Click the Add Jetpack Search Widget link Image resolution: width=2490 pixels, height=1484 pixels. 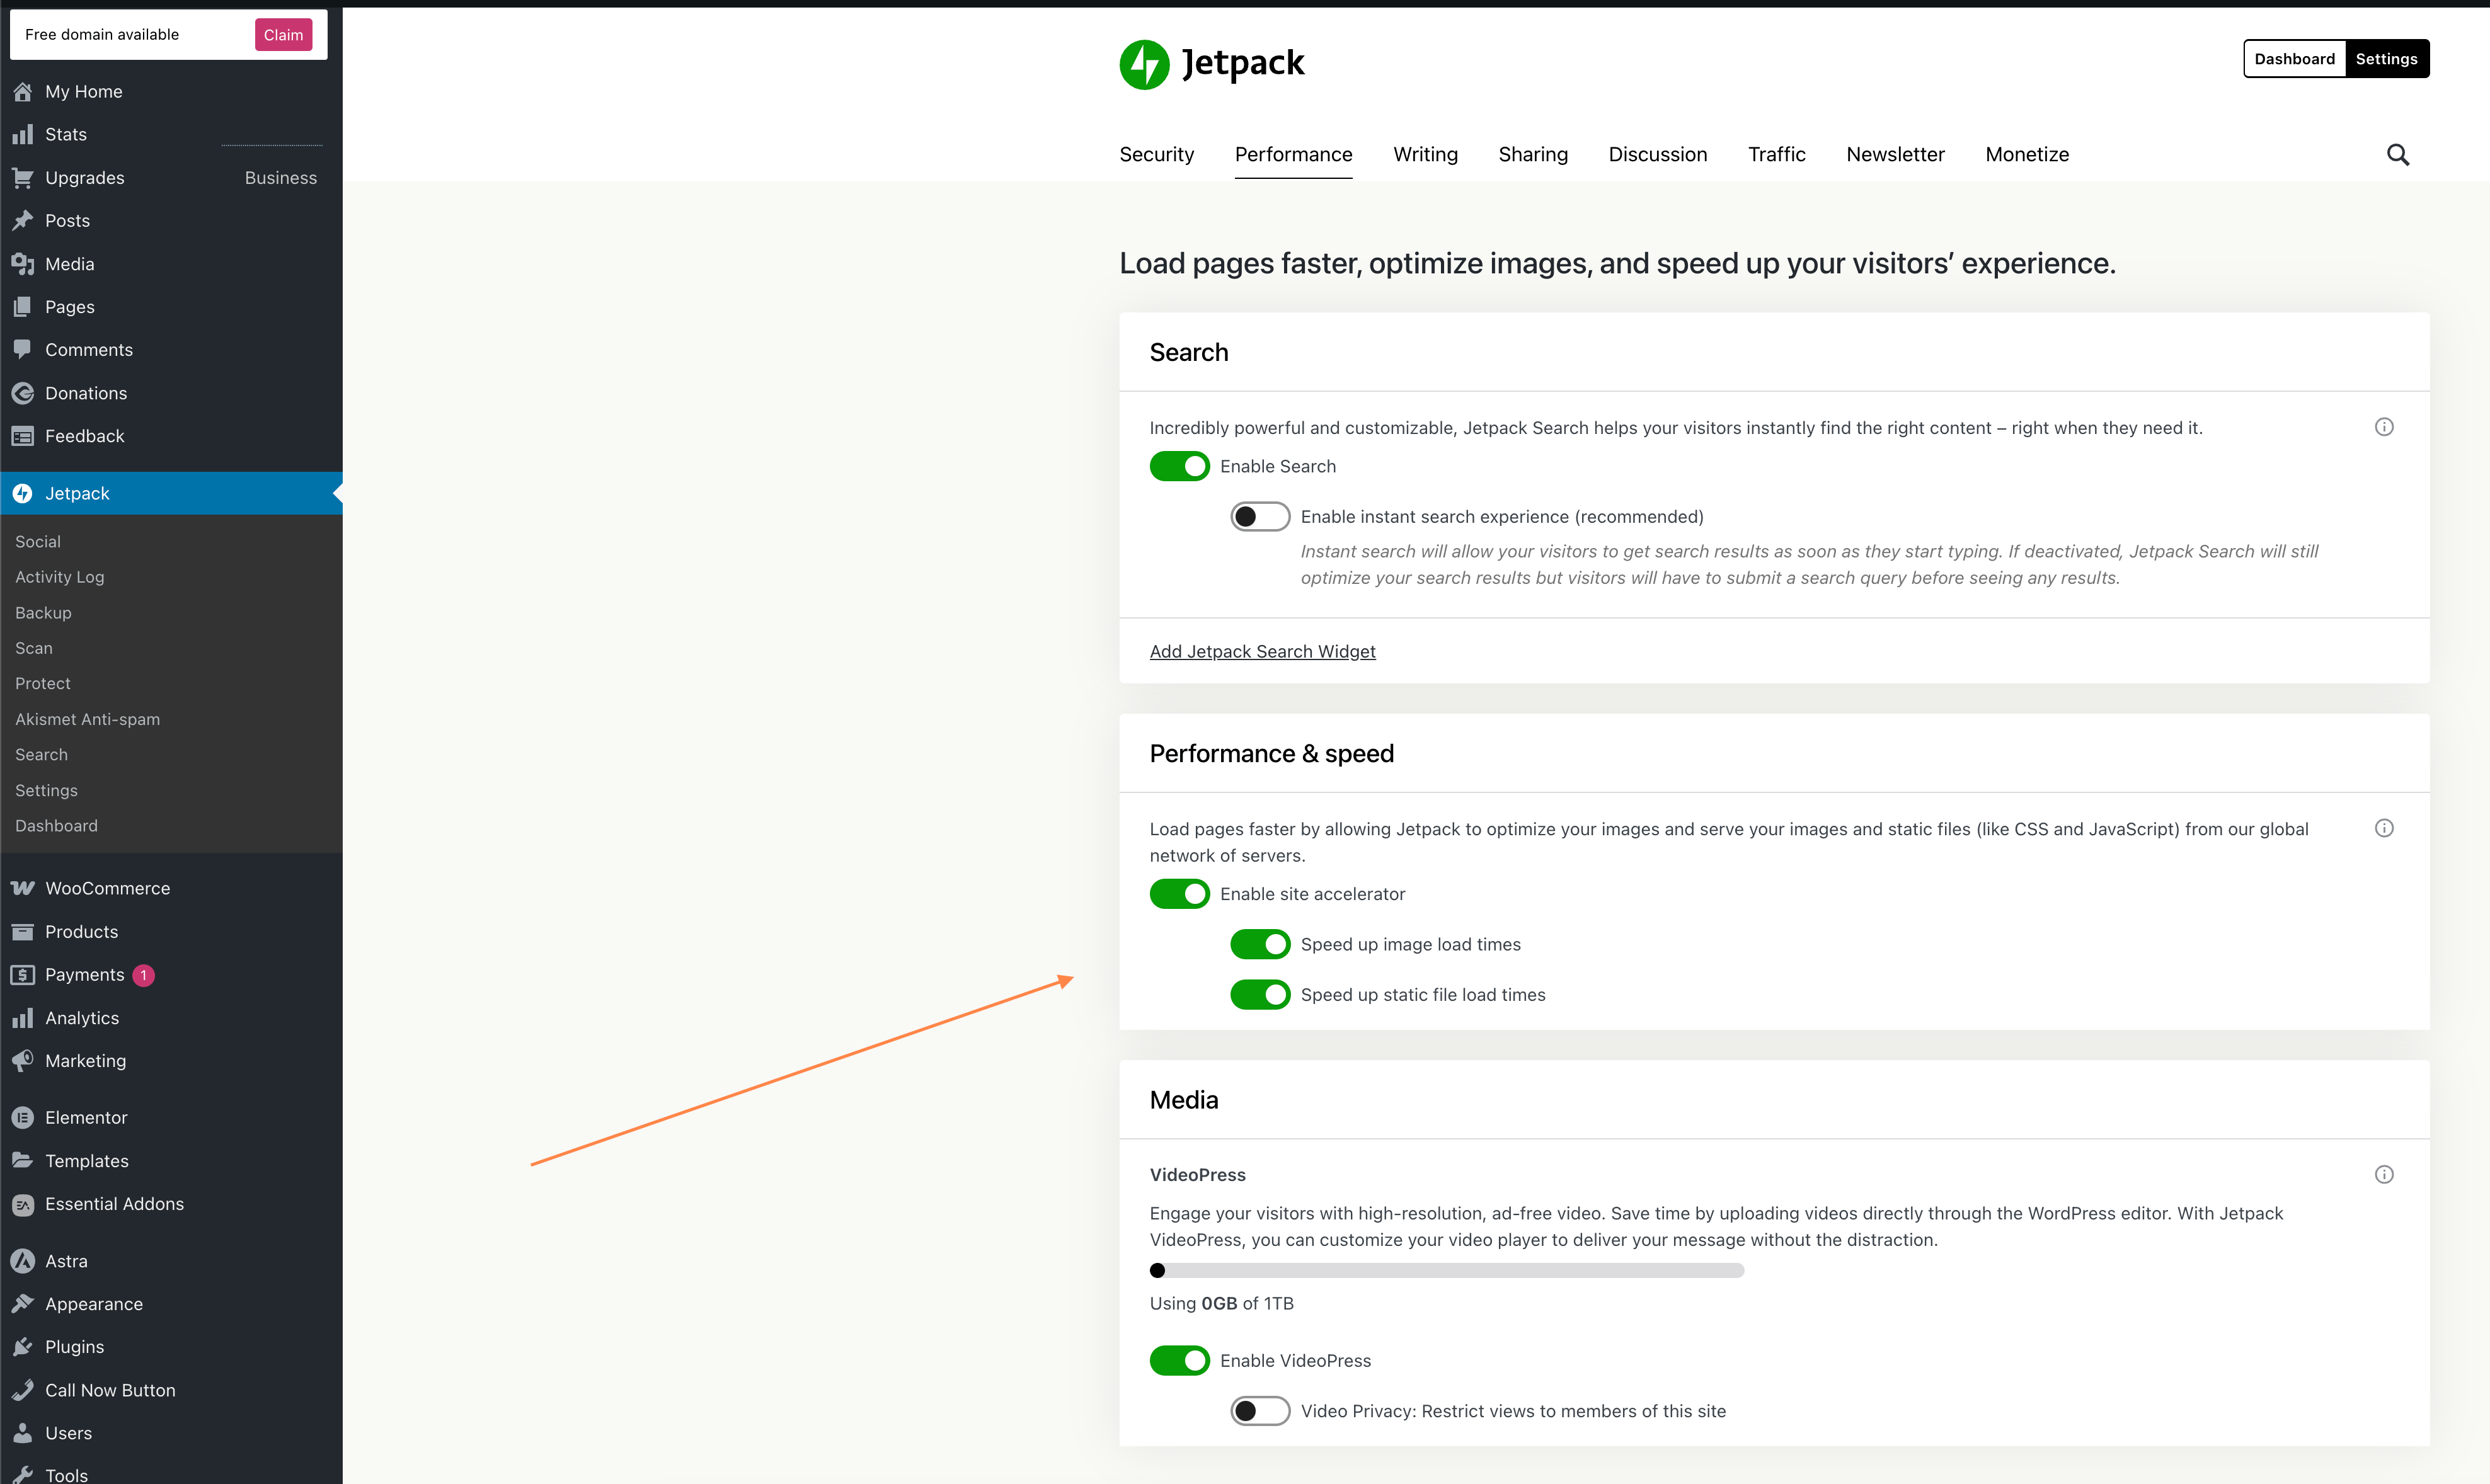(1262, 651)
